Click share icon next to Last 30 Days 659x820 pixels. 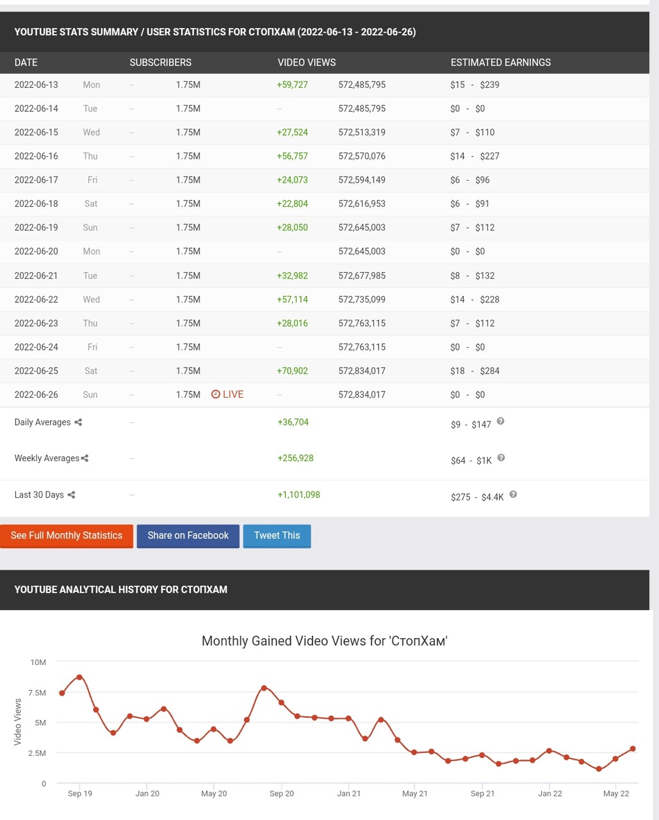pos(71,495)
